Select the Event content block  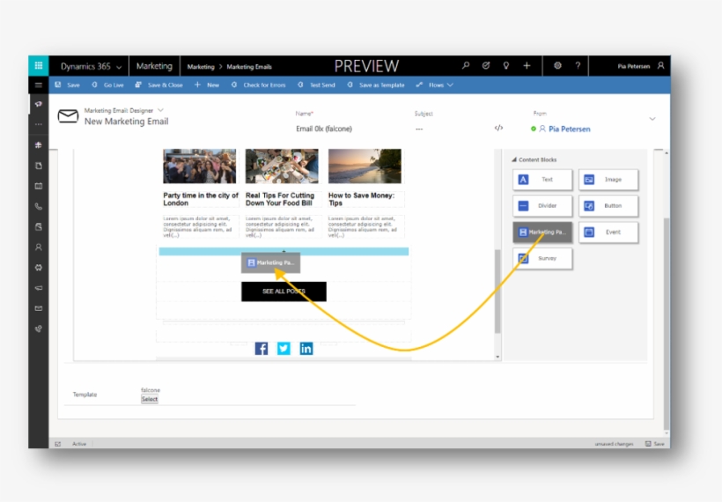[608, 233]
